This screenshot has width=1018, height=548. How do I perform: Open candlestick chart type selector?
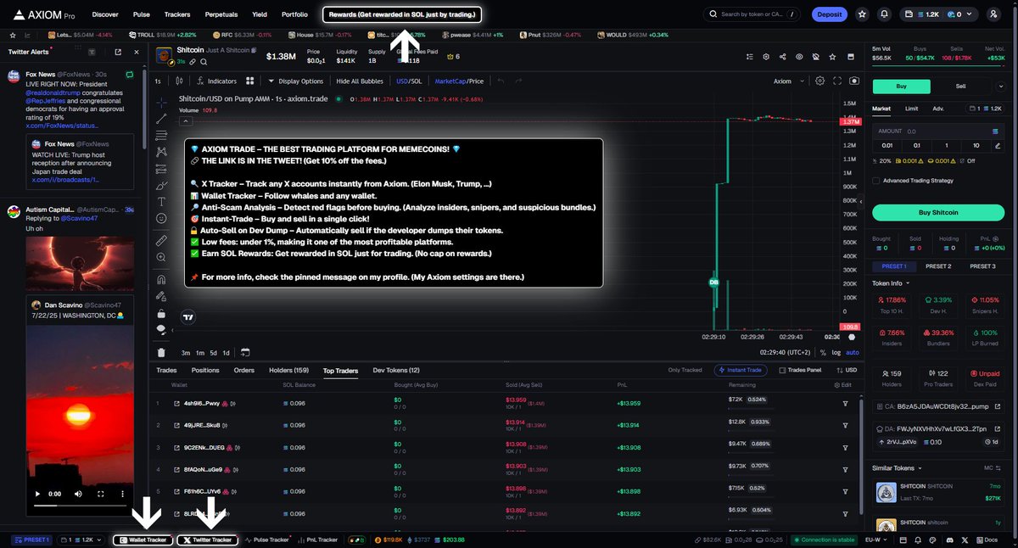180,81
